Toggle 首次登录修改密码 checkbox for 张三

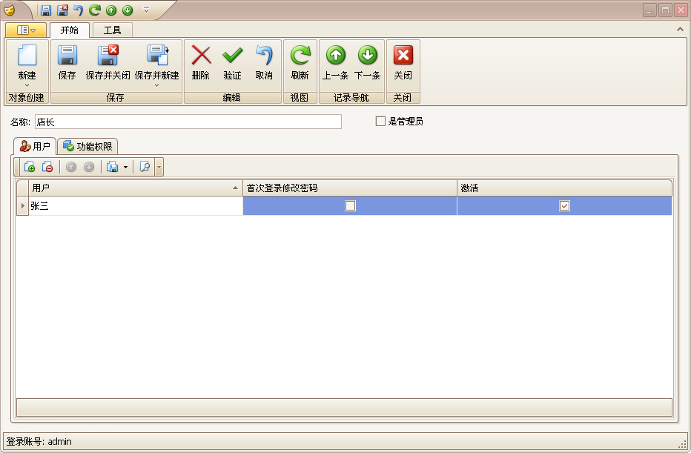(351, 206)
